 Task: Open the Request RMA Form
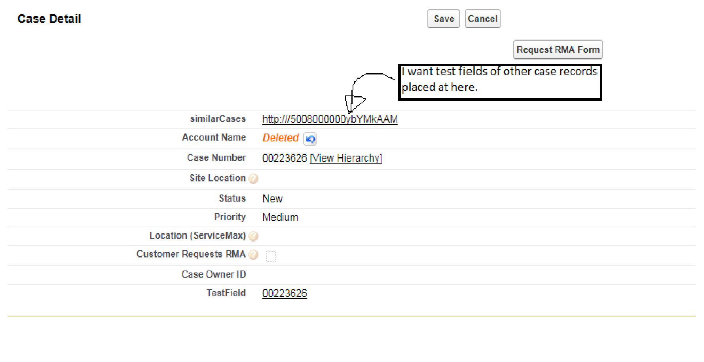click(x=558, y=50)
